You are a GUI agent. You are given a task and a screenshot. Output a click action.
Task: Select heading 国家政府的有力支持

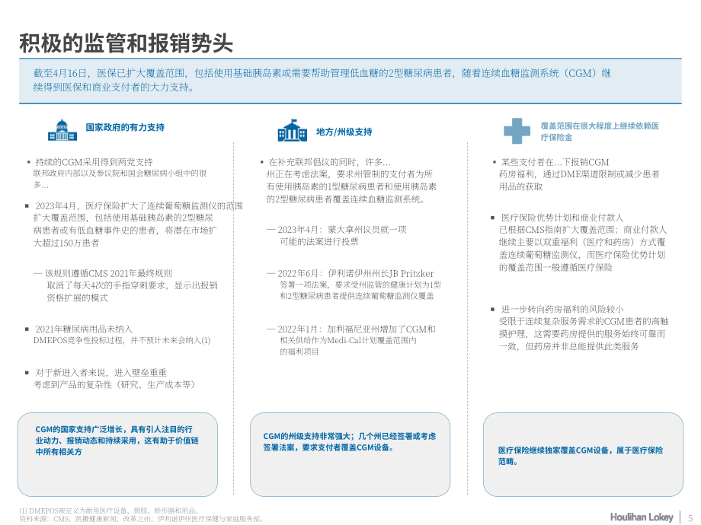point(125,127)
